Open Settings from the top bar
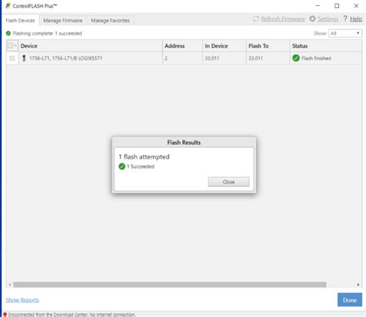 [x=327, y=19]
